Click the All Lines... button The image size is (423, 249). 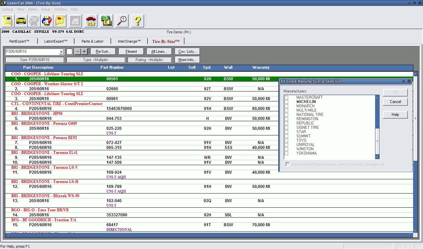(159, 52)
